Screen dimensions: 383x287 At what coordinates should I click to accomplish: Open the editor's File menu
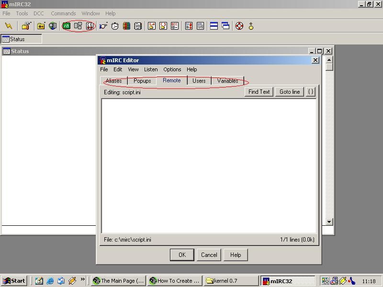tap(104, 69)
